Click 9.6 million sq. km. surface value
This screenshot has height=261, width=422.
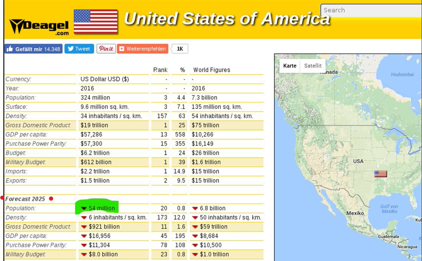[x=105, y=106]
